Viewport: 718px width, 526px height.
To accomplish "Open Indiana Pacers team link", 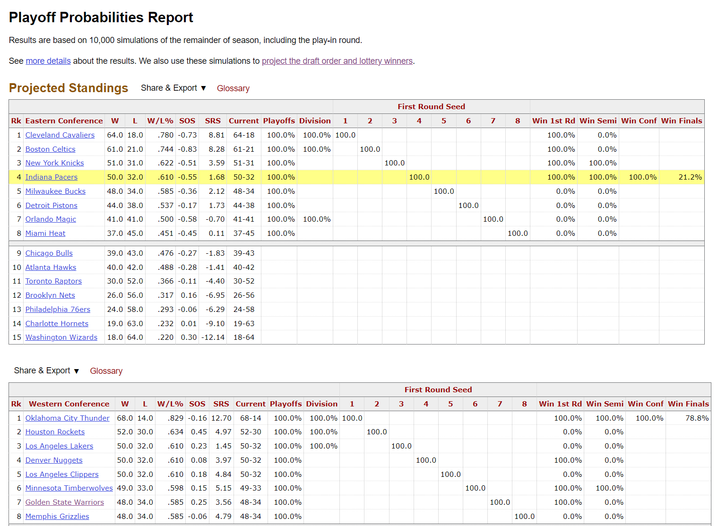I will click(52, 177).
